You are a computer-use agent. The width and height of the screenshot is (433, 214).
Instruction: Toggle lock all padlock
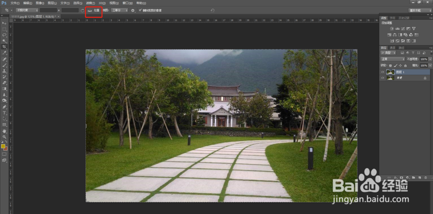pos(405,65)
